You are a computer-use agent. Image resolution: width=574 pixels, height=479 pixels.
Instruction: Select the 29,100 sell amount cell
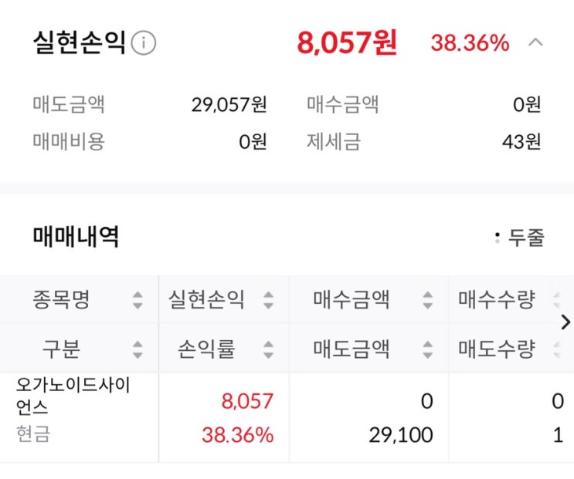click(x=402, y=435)
